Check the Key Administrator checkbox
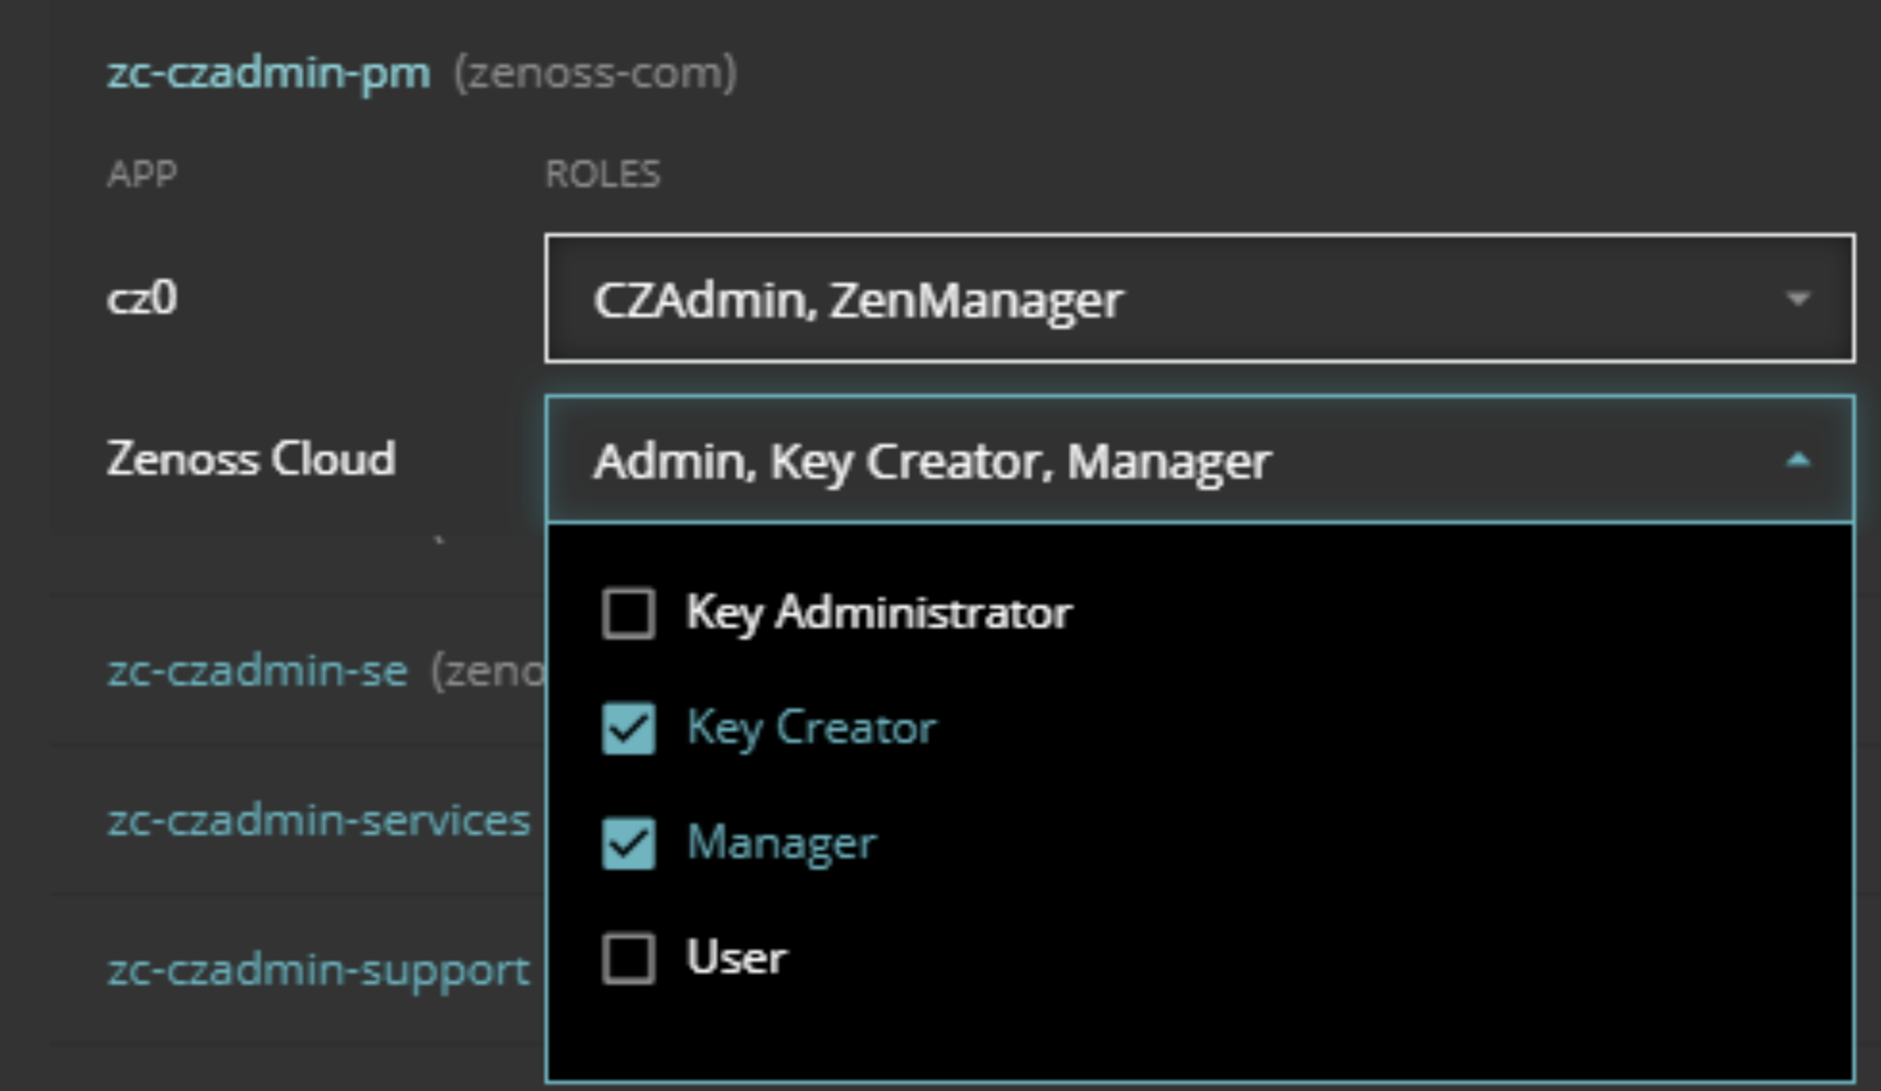The image size is (1881, 1091). pos(628,613)
